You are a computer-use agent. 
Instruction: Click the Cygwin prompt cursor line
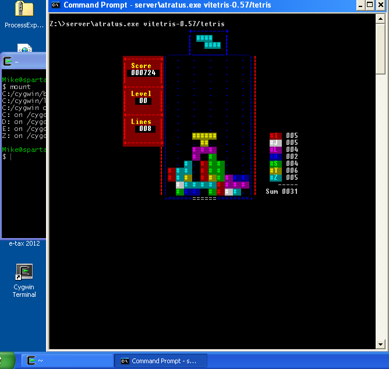7,157
